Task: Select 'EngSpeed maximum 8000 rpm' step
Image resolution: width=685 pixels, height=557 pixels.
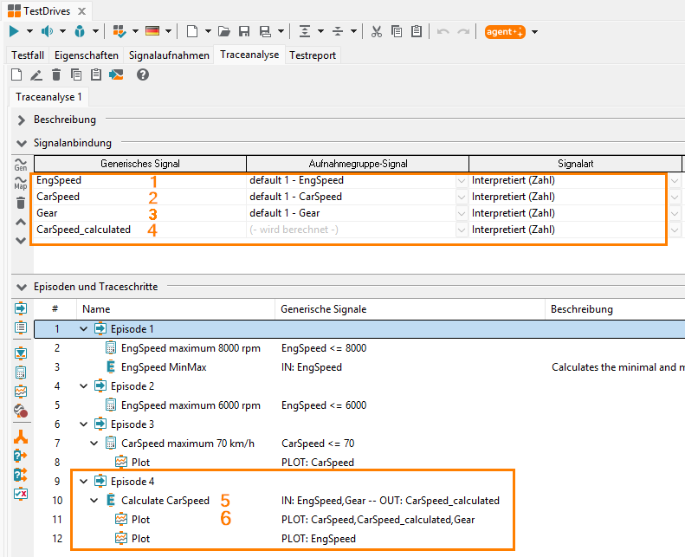Action: (191, 348)
